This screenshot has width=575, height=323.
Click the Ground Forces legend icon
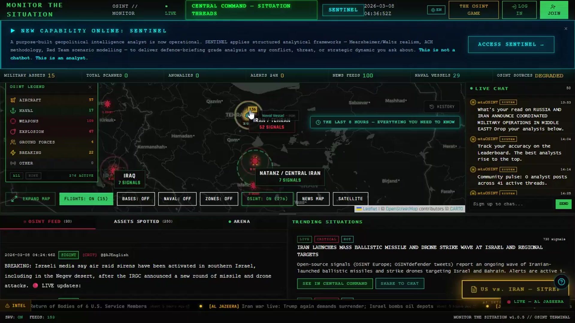13,142
